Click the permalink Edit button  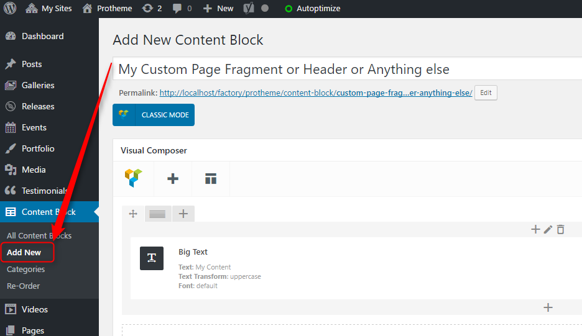486,93
